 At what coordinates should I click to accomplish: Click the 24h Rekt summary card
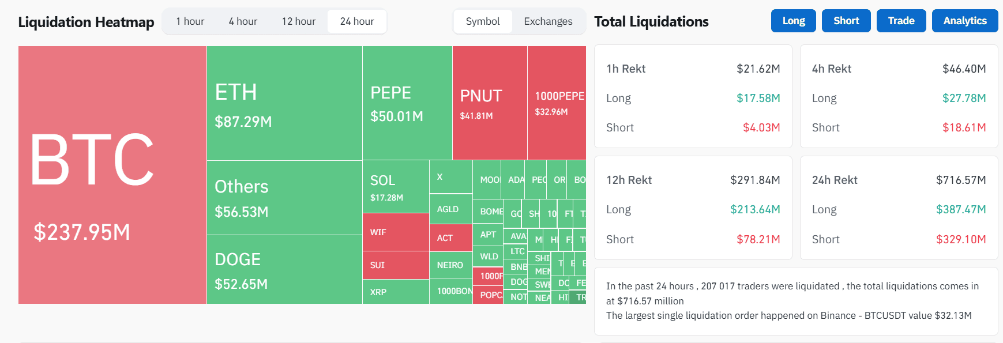(x=899, y=209)
